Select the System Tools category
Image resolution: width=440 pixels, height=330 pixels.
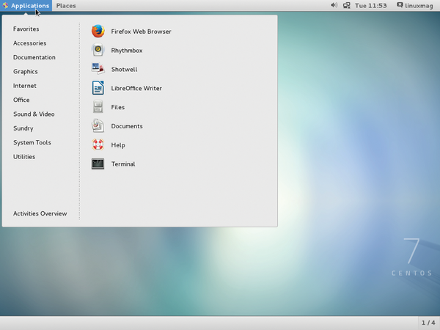click(32, 142)
